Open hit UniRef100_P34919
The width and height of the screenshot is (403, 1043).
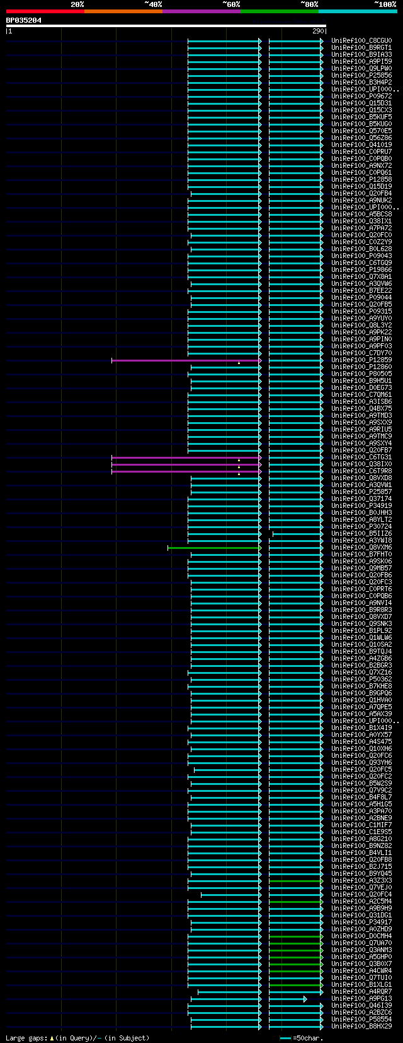point(361,506)
